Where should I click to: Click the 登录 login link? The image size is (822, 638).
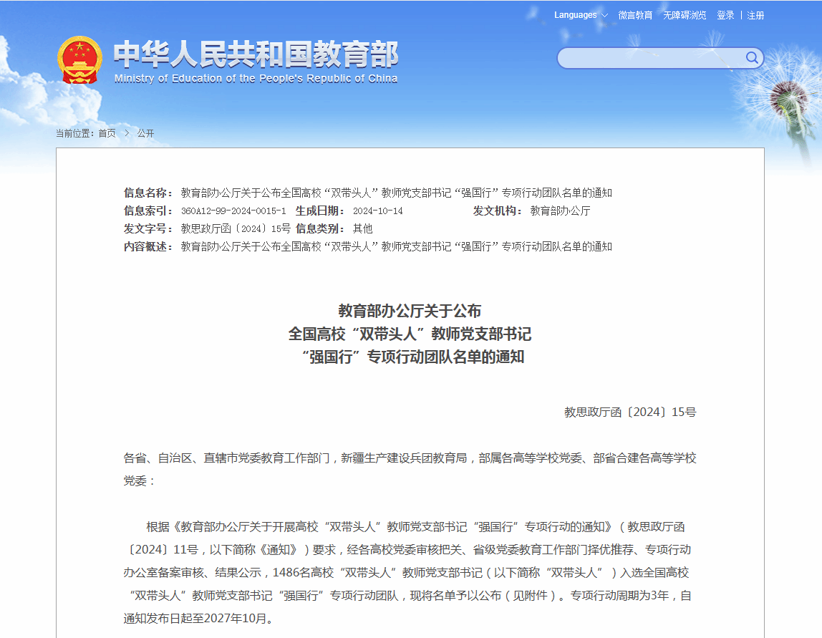(x=725, y=15)
